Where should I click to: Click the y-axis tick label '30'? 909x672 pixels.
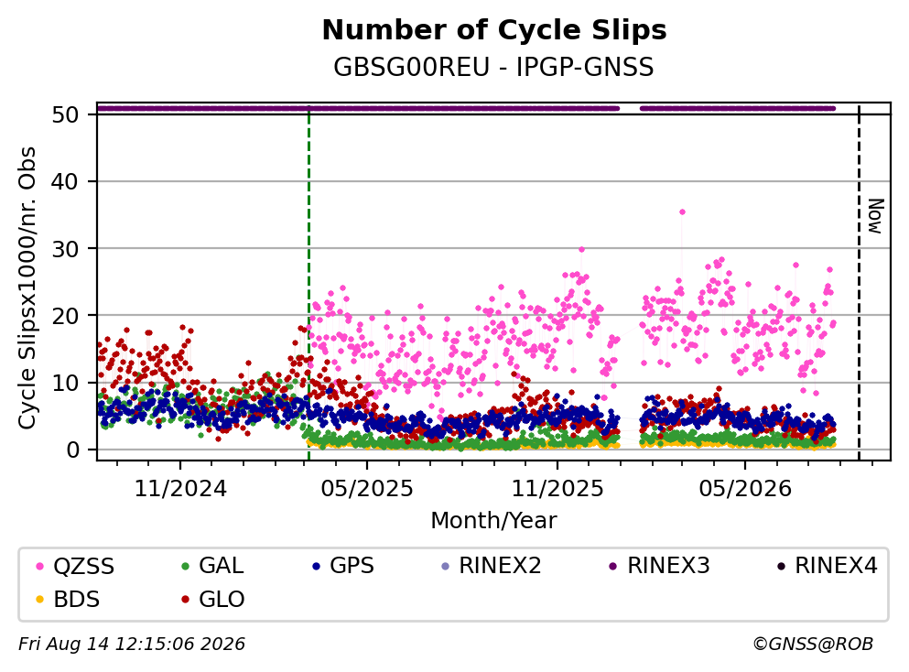[66, 249]
